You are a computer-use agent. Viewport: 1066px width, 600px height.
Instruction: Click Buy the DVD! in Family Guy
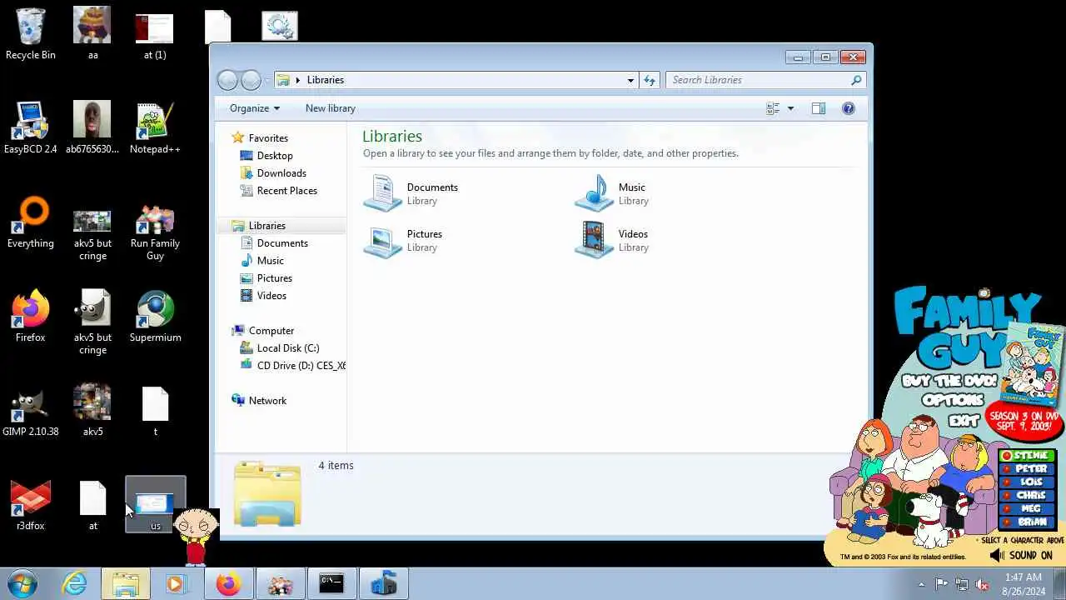click(949, 382)
